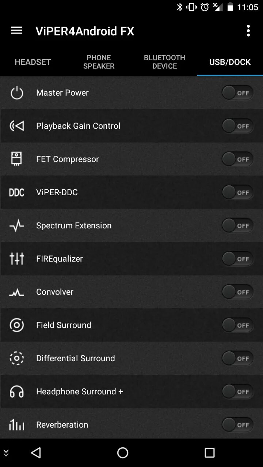Select the BLUETOOTH DEVICE tab
This screenshot has width=263, height=467.
click(x=164, y=62)
